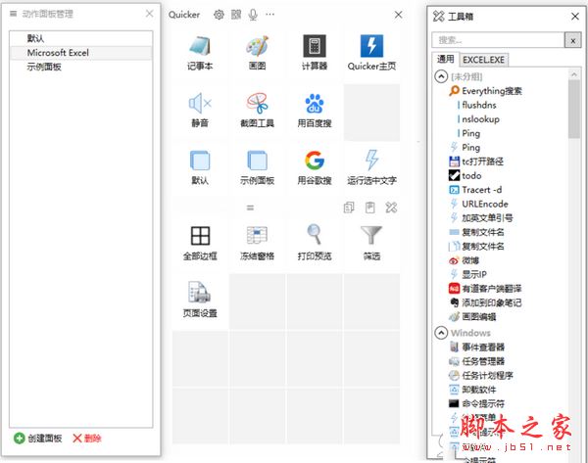588x463 pixels.
Task: Collapse the Windows group in toolbox
Action: tap(441, 333)
